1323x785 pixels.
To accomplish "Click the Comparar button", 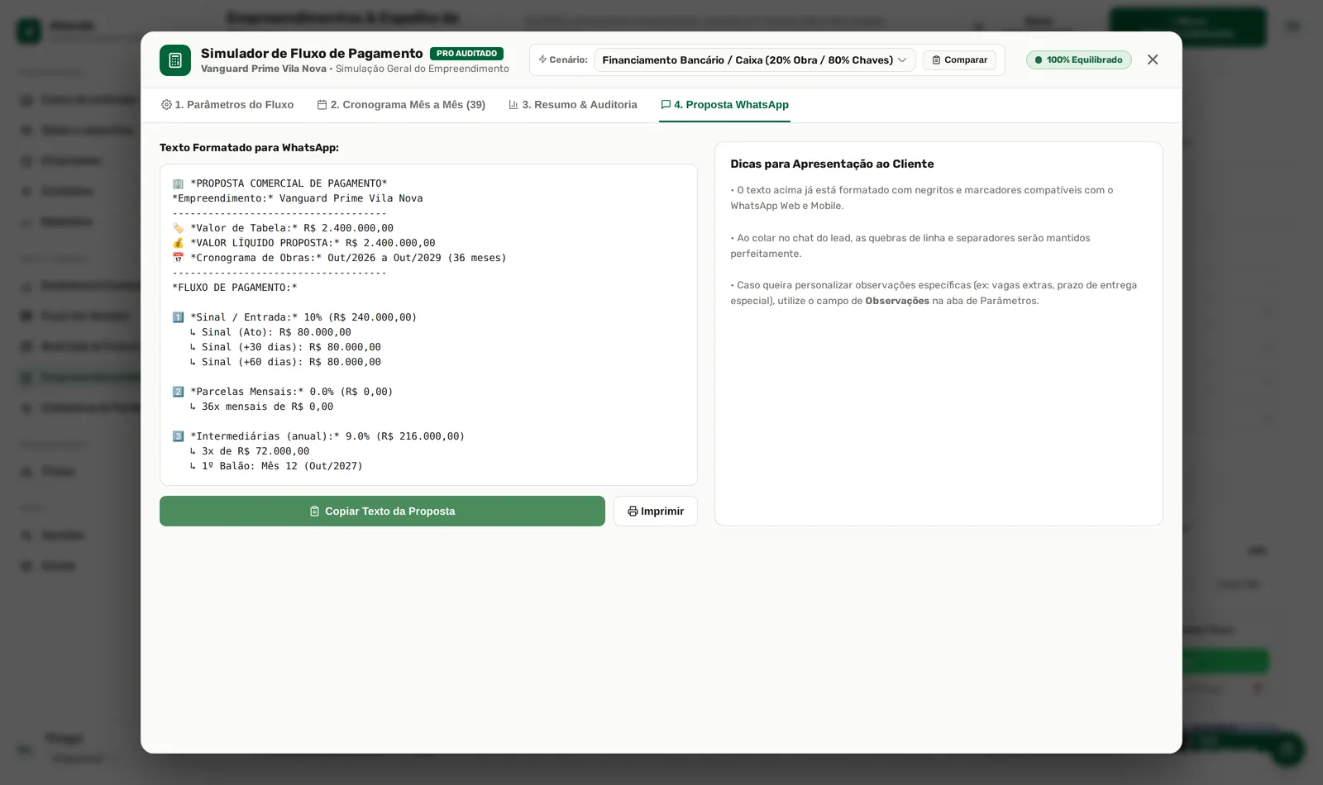I will click(x=959, y=60).
